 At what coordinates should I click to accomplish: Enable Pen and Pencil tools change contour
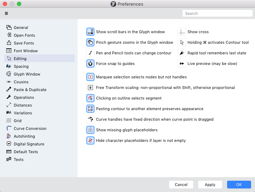pyautogui.click(x=90, y=53)
